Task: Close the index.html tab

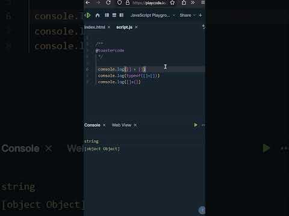Action: [109, 27]
